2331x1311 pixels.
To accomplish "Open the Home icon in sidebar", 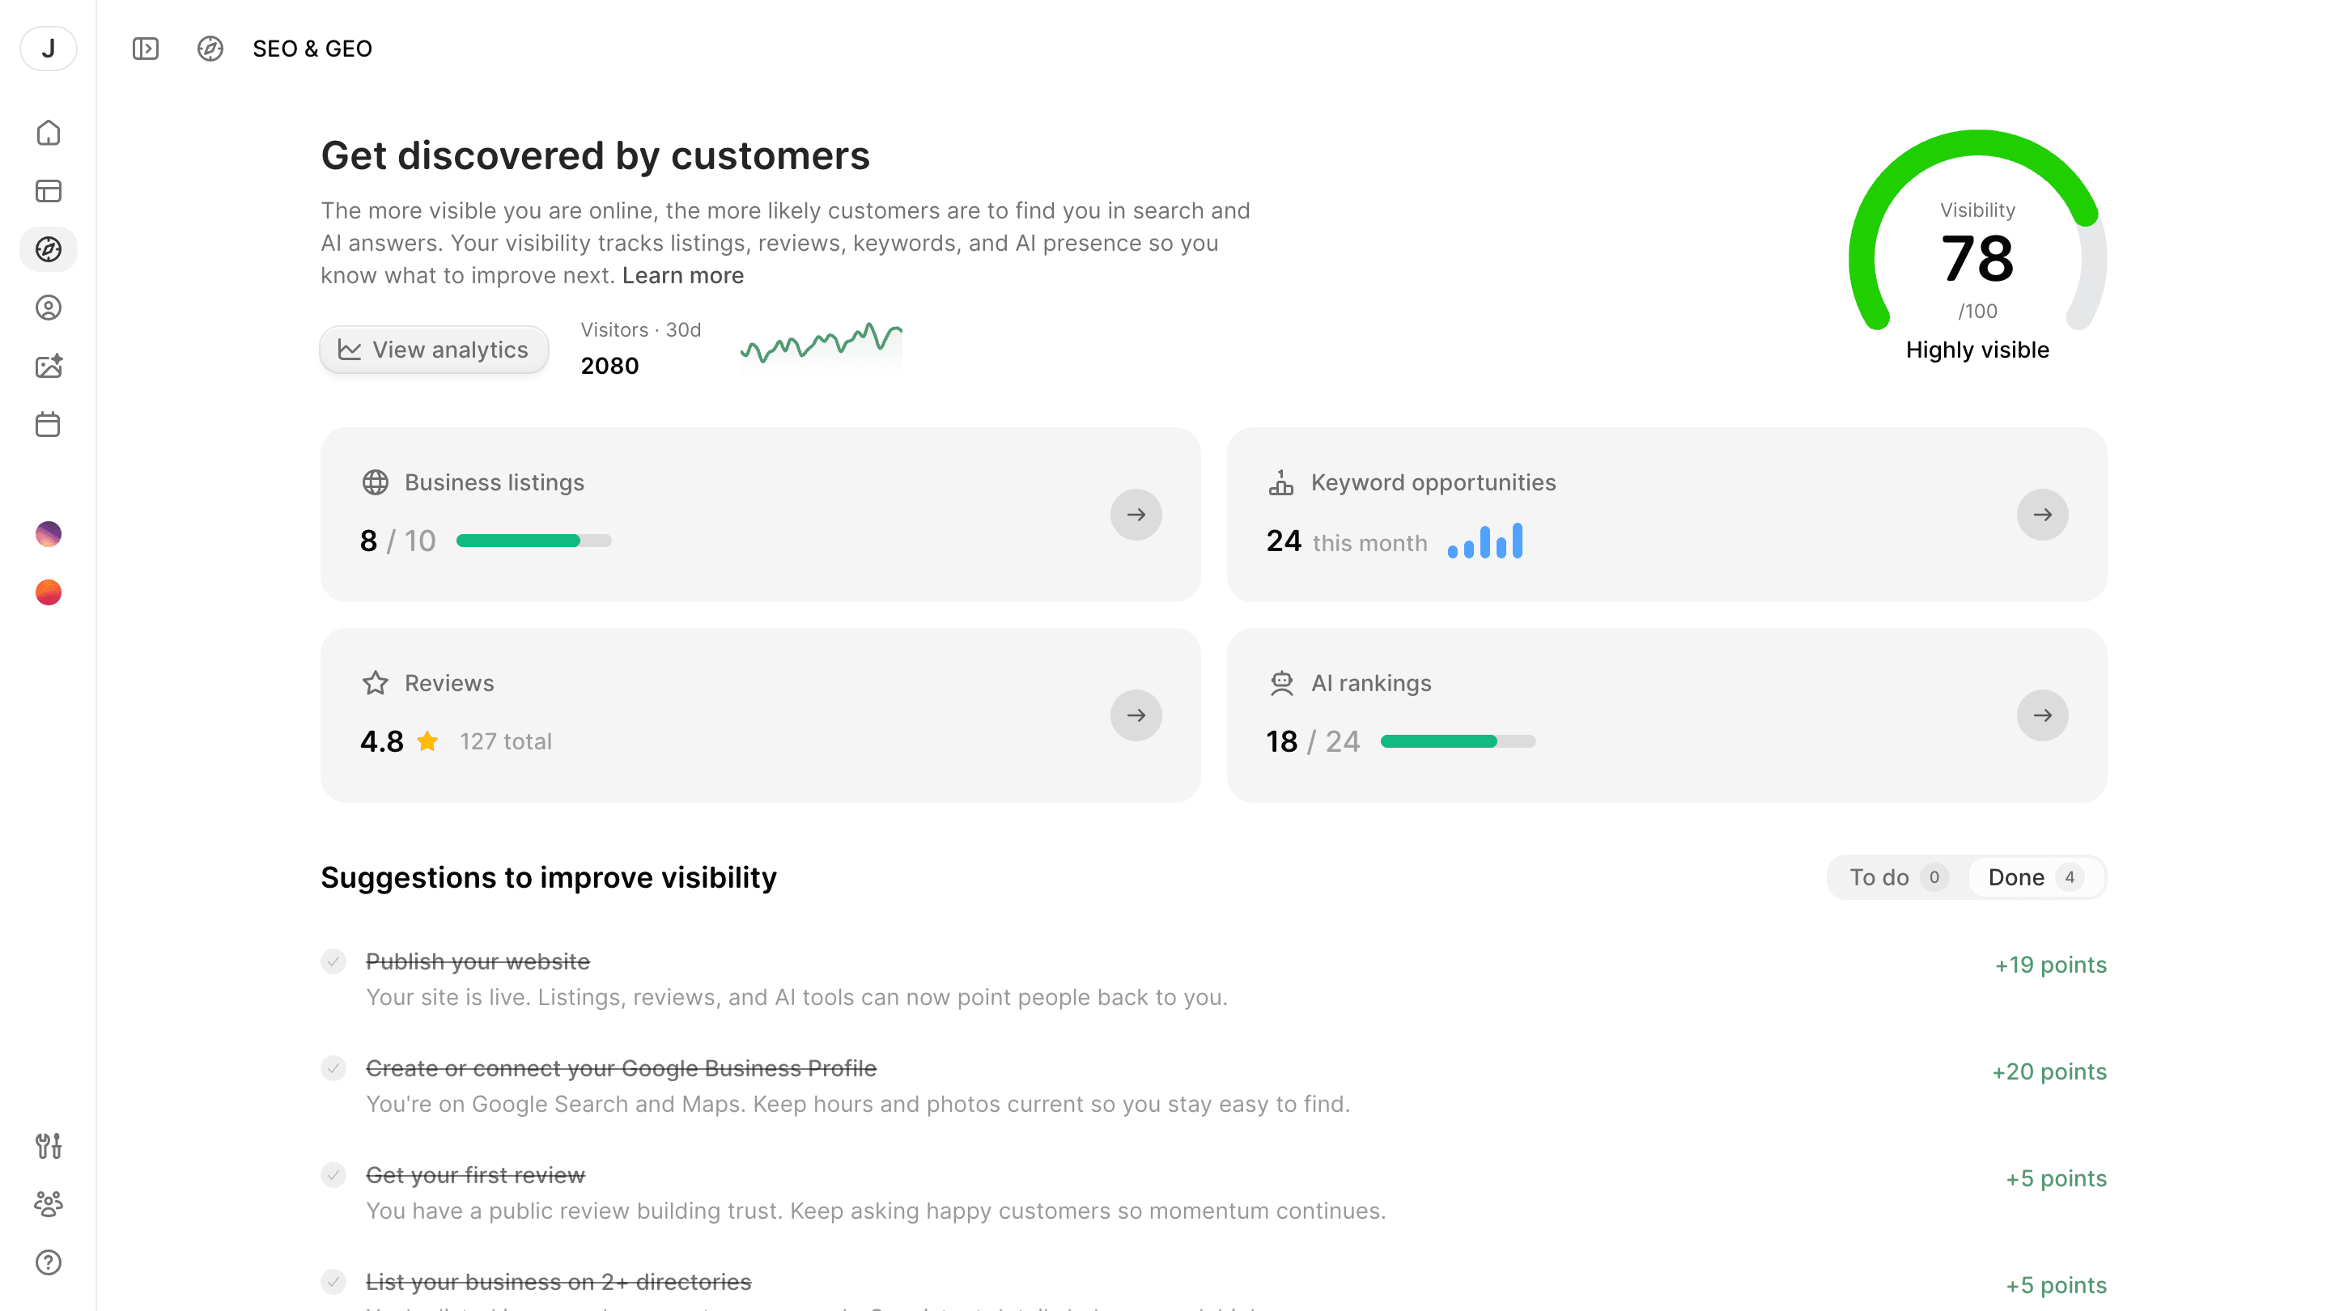I will click(48, 133).
